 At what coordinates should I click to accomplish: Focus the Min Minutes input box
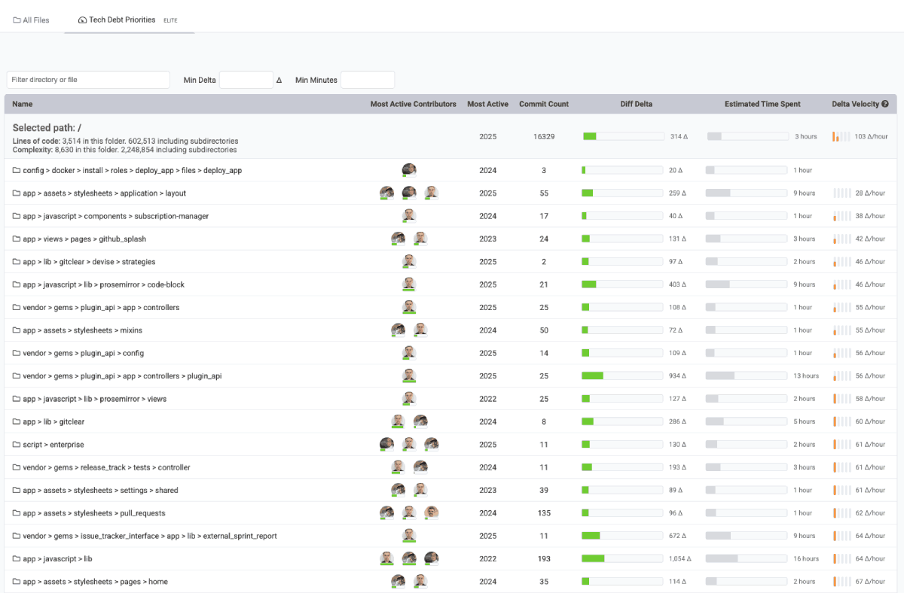(x=368, y=80)
